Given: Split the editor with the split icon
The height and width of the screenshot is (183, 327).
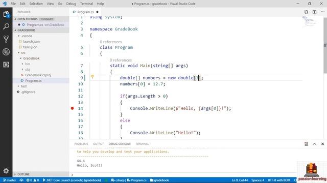Looking at the screenshot, I should click(314, 12).
